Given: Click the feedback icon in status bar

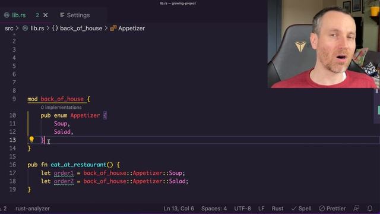Looking at the screenshot, I should click(356, 209).
